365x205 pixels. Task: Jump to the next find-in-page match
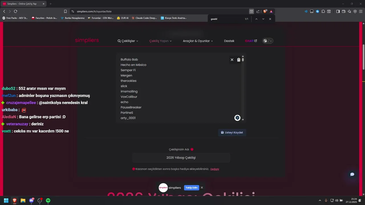pyautogui.click(x=263, y=19)
